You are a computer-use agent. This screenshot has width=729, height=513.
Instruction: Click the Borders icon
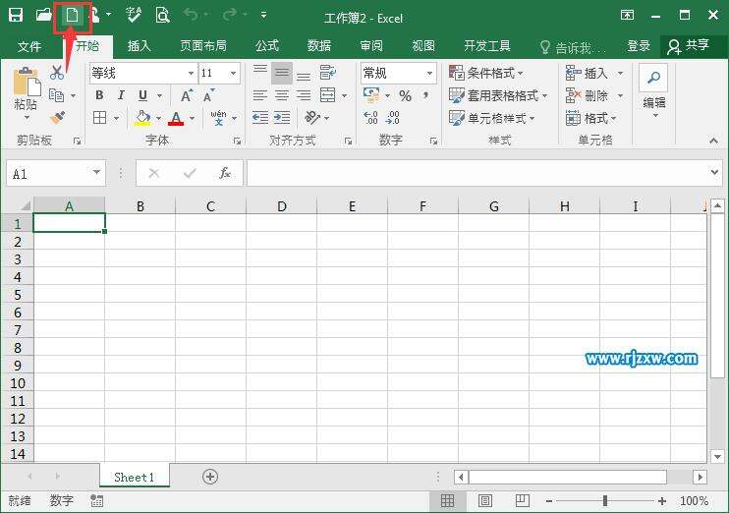click(99, 117)
